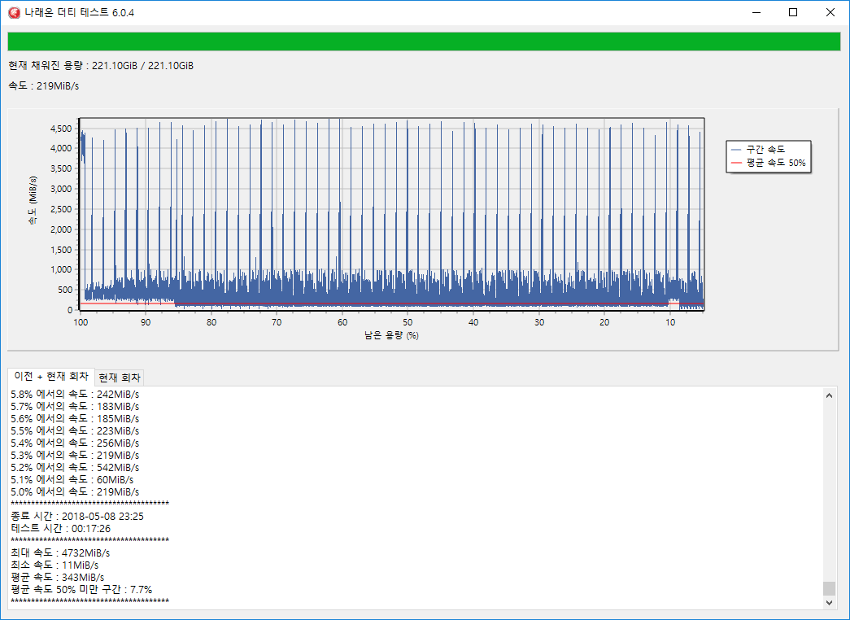850x620 pixels.
Task: Click the Naraeon Dirty Test app icon
Action: point(14,12)
